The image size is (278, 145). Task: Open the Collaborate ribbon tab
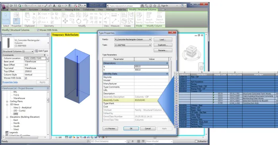[x=89, y=10]
